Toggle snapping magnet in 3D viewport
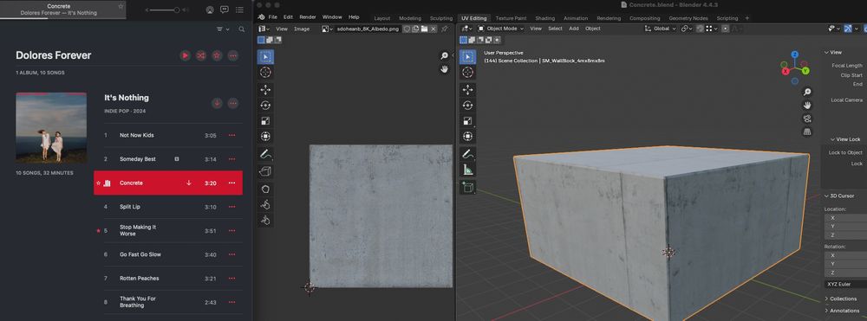867x321 pixels. click(x=699, y=29)
